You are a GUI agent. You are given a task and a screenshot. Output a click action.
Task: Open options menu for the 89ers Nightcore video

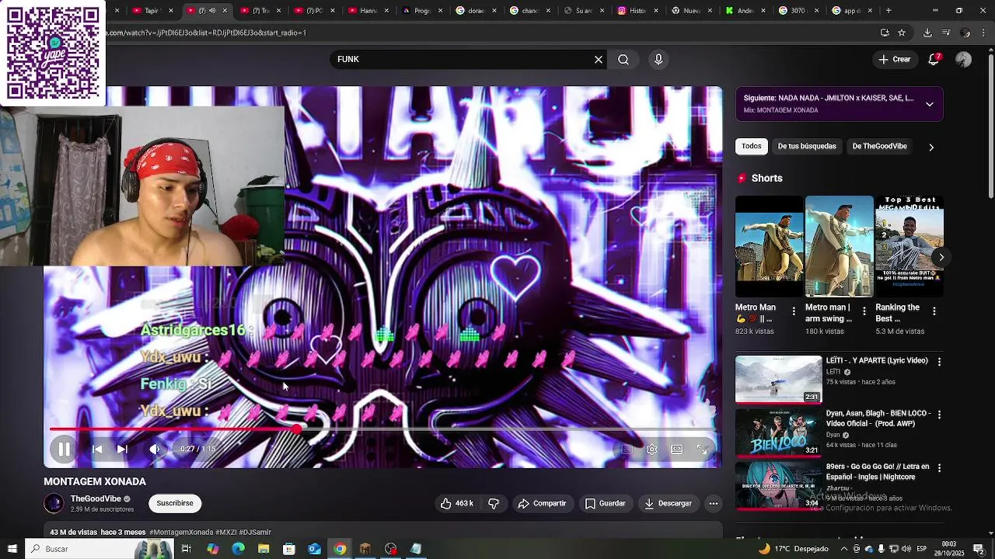tap(939, 468)
